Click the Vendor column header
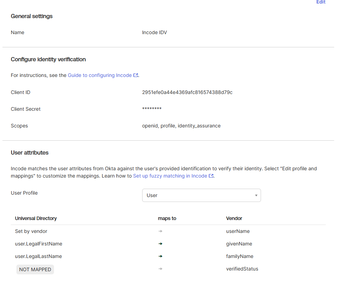This screenshot has width=338, height=282. [234, 218]
